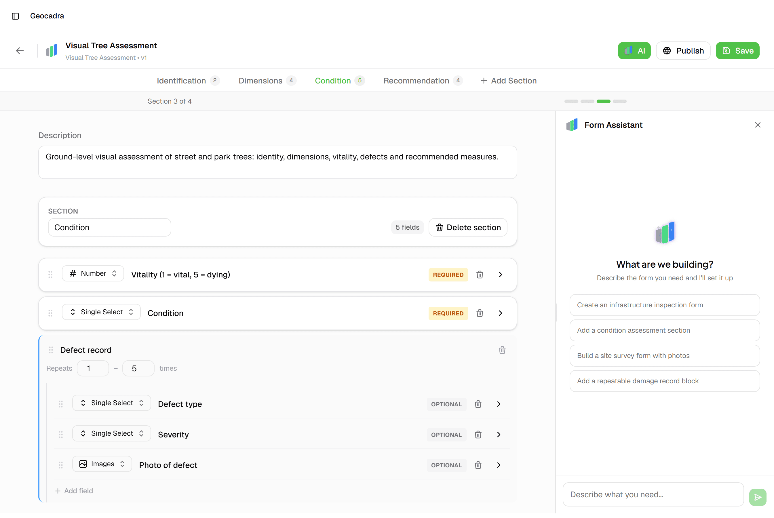Edit the Condition section name field
This screenshot has height=518, width=774.
tap(109, 227)
